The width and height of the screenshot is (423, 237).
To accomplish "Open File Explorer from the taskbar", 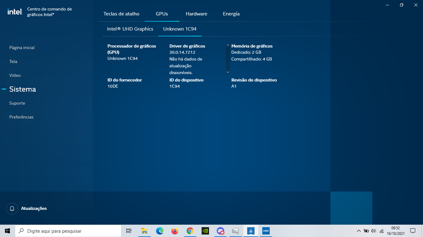I will coord(144,231).
